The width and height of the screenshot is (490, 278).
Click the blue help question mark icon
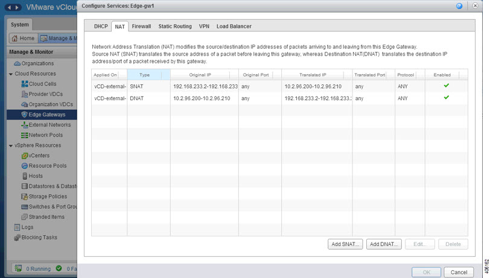(459, 6)
